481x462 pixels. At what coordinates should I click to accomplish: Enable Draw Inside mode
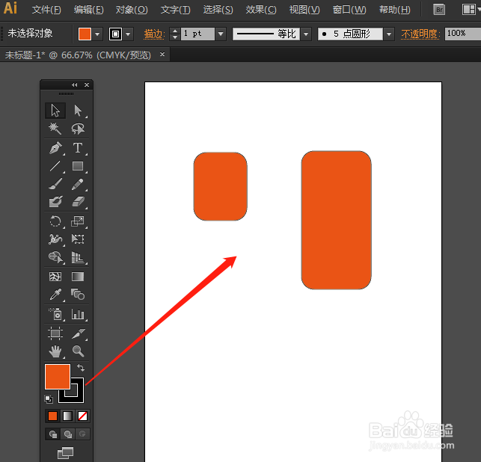(x=82, y=434)
